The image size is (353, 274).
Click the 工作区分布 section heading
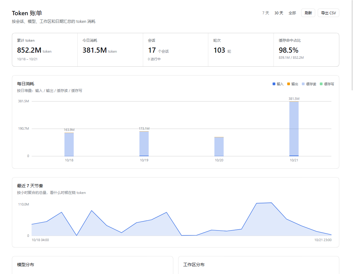click(194, 265)
